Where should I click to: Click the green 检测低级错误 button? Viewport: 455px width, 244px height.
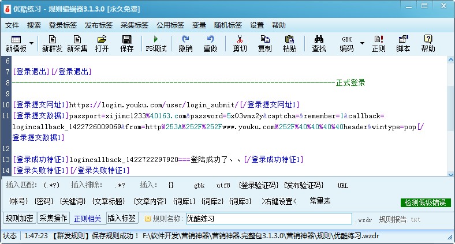click(x=425, y=202)
